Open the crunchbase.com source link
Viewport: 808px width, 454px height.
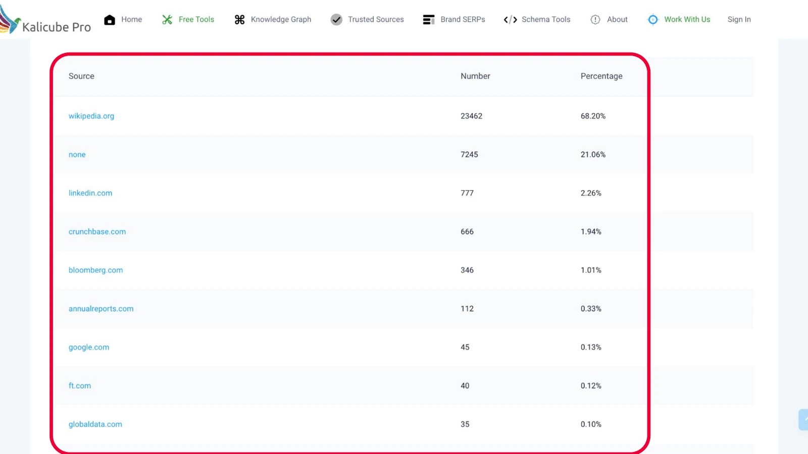click(x=97, y=232)
